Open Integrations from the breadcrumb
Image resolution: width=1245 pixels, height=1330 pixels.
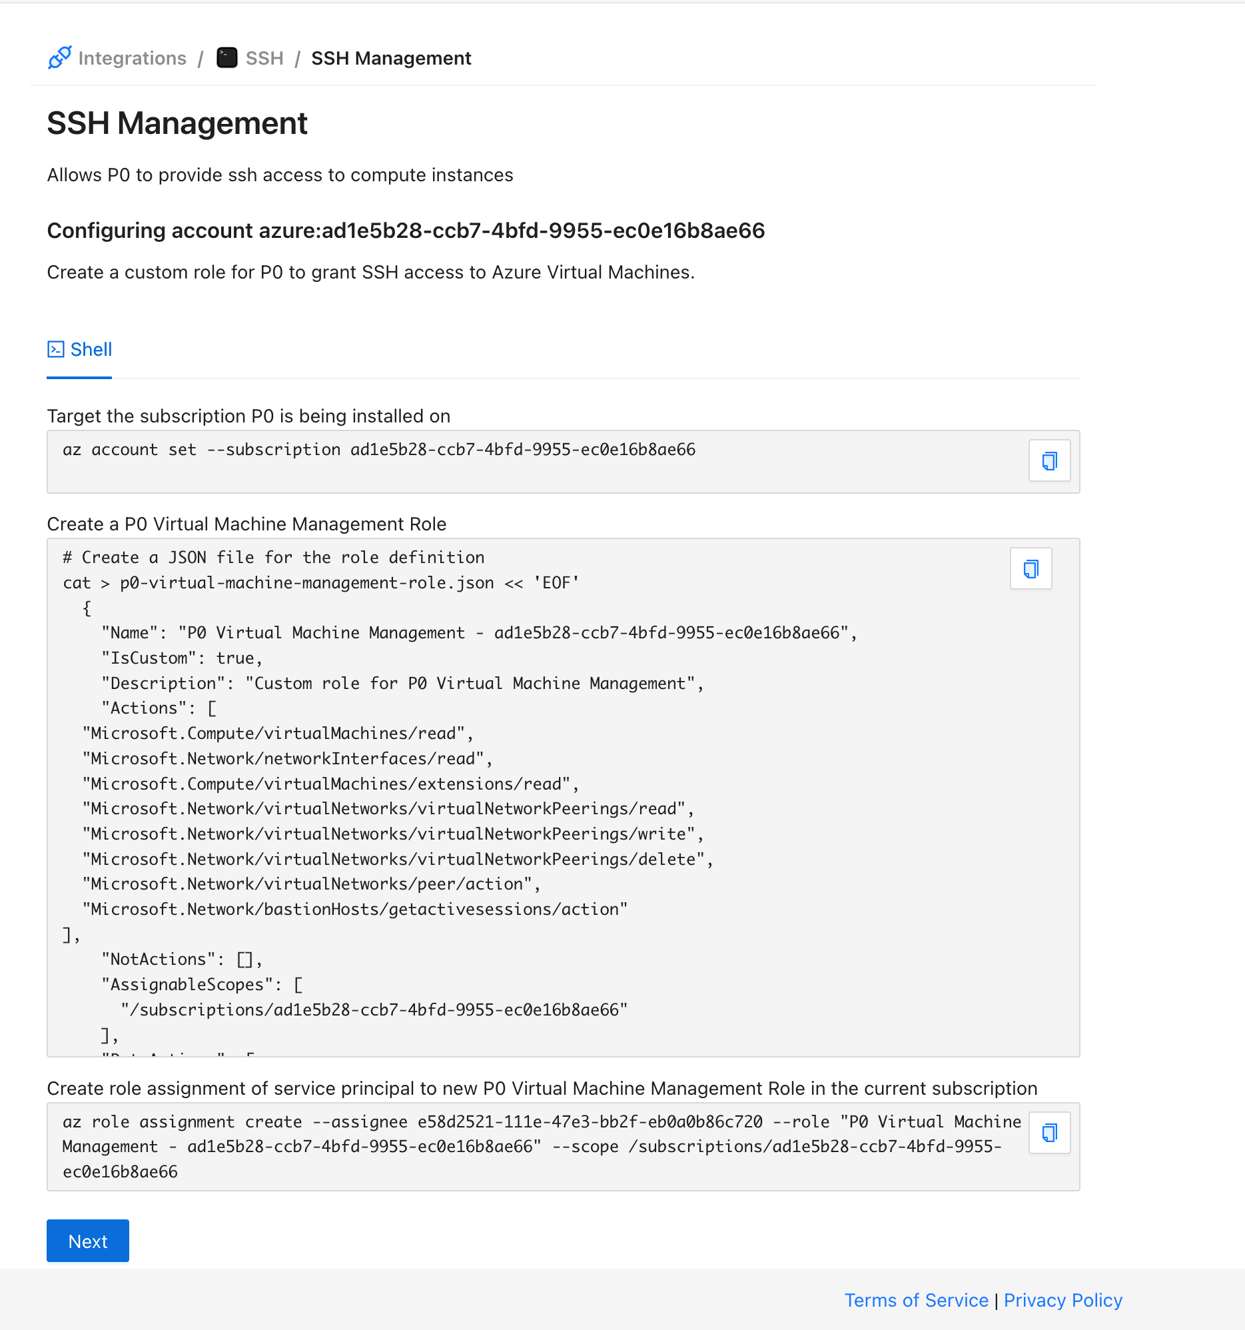(x=132, y=58)
